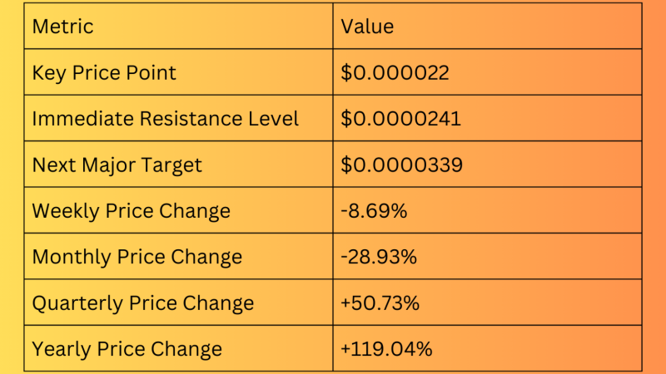The height and width of the screenshot is (374, 666).
Task: Click the Value column header cell
Action: click(367, 27)
